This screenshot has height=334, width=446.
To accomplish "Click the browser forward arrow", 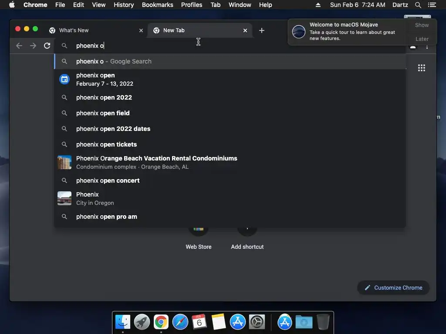I will [33, 46].
